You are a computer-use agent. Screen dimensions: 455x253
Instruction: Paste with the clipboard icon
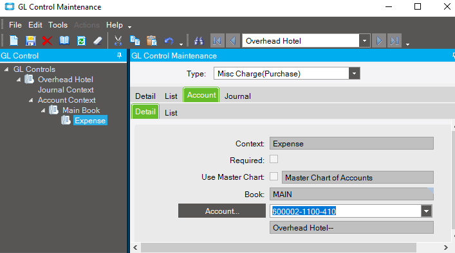pyautogui.click(x=151, y=40)
